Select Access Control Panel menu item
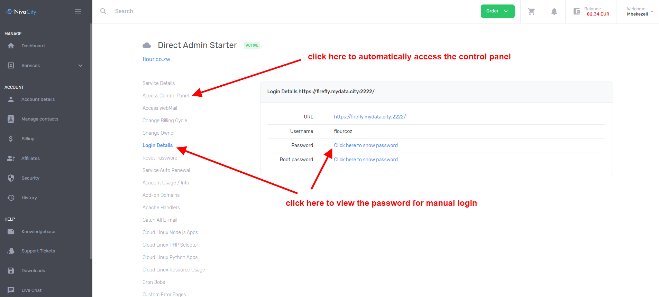This screenshot has height=297, width=659. pos(165,96)
